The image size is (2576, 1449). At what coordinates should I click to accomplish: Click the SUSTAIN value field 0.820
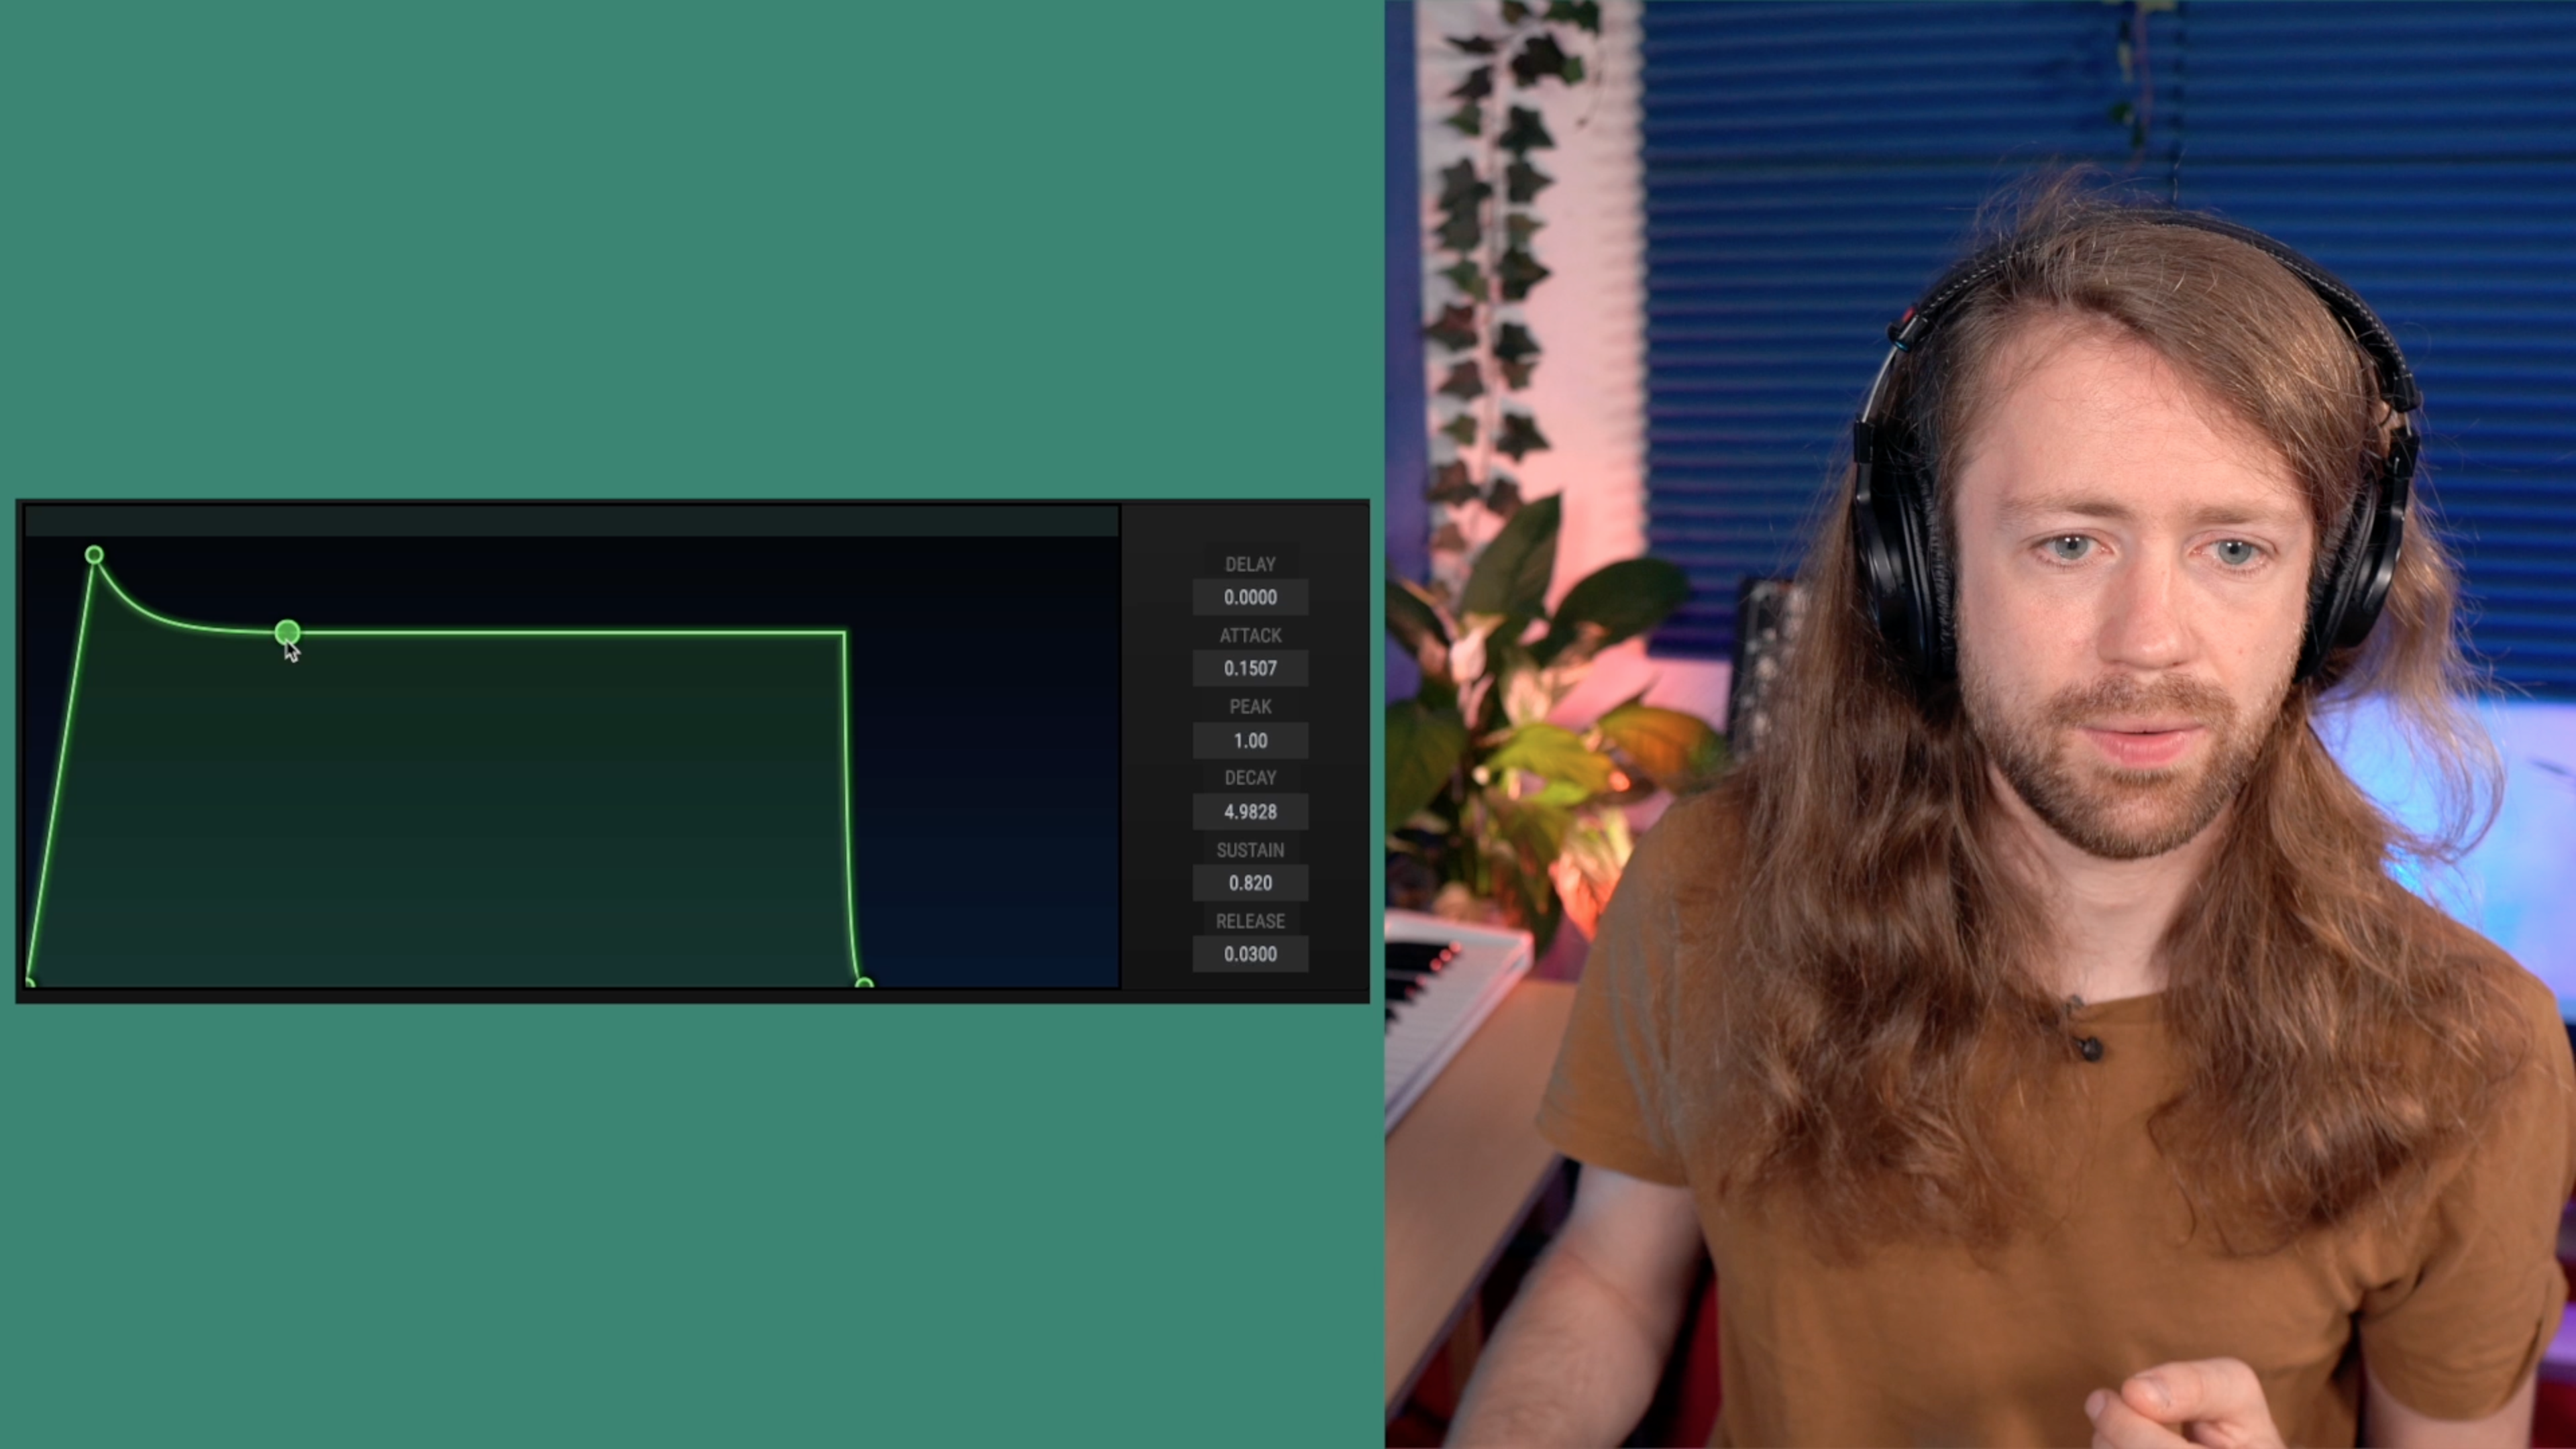click(1250, 883)
